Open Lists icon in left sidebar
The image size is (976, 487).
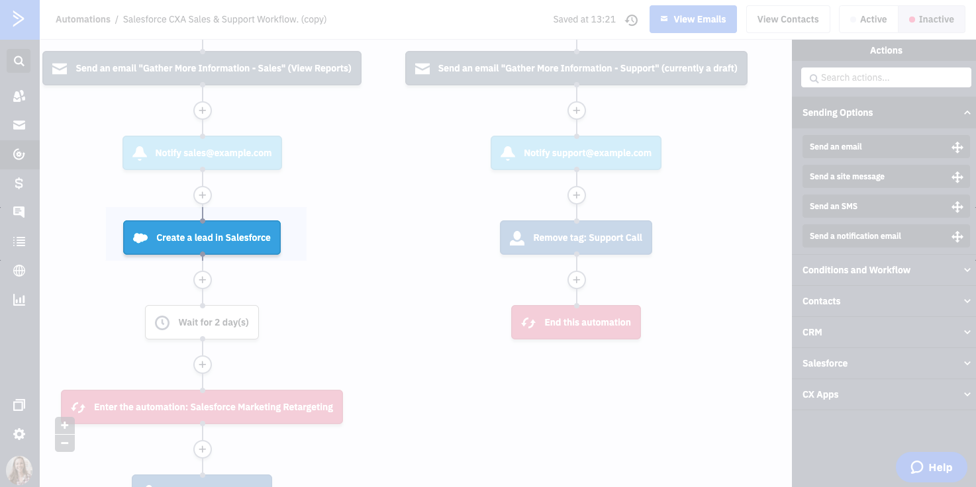[19, 242]
